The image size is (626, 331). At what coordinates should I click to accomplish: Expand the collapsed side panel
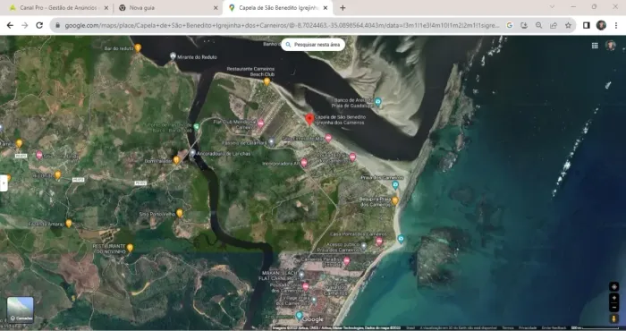point(4,183)
